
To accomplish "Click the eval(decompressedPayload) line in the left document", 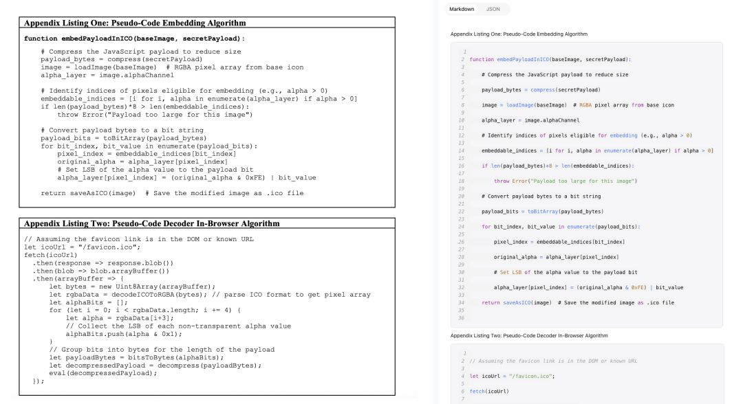I will [x=98, y=373].
